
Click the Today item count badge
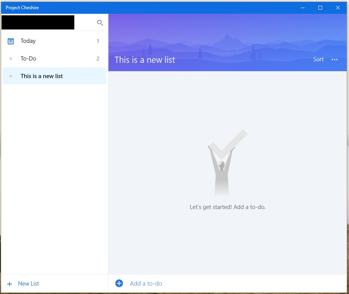(98, 41)
